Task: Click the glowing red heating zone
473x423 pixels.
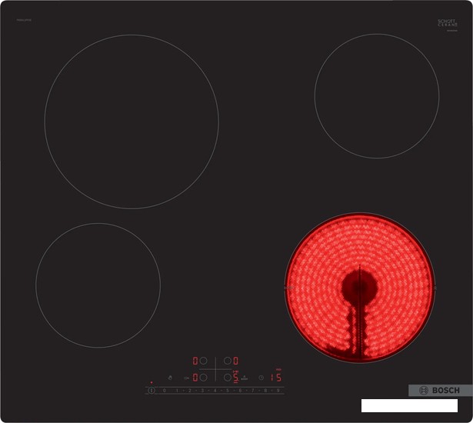Action: click(360, 288)
